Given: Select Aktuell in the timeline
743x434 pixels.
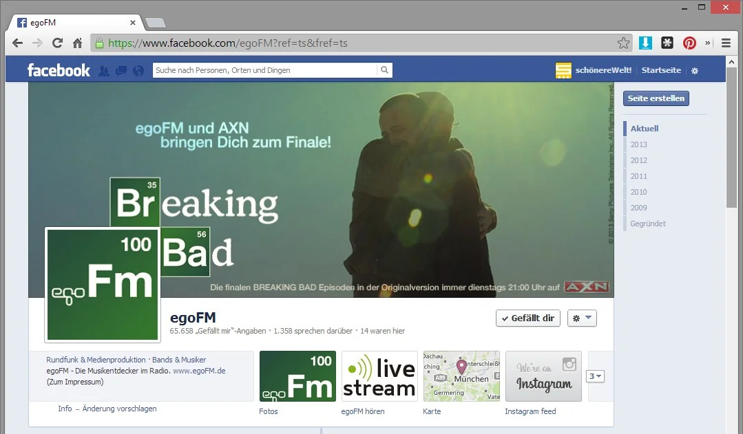Looking at the screenshot, I should [645, 128].
